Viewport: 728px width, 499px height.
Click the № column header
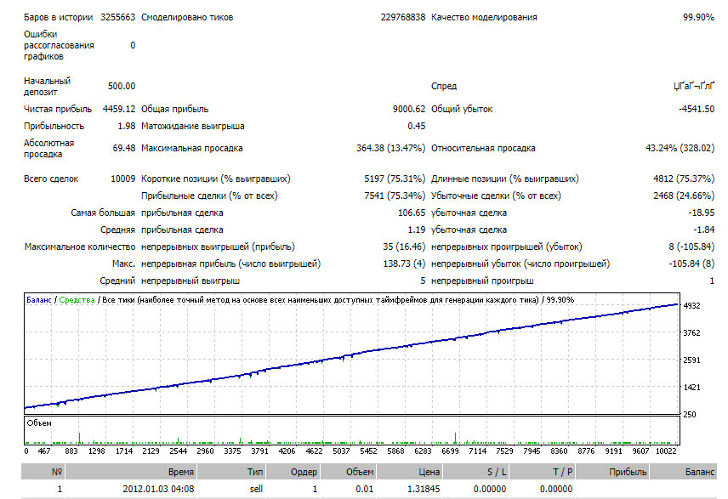43,472
